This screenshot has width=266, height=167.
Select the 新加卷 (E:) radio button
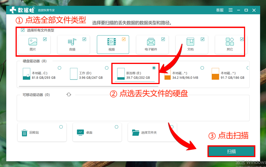point(154,68)
